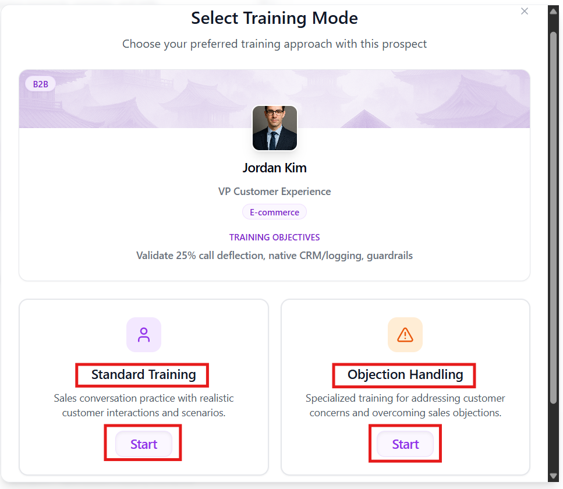
Task: Click the Standard Training person icon
Action: [x=144, y=335]
